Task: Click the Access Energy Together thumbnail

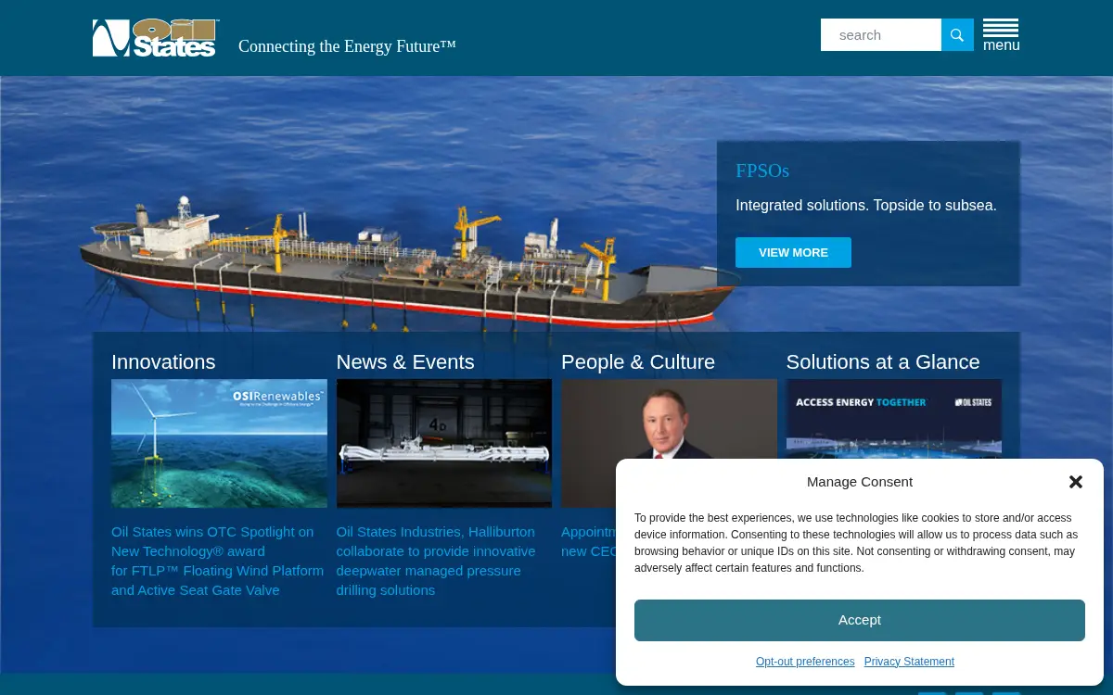Action: point(894,419)
